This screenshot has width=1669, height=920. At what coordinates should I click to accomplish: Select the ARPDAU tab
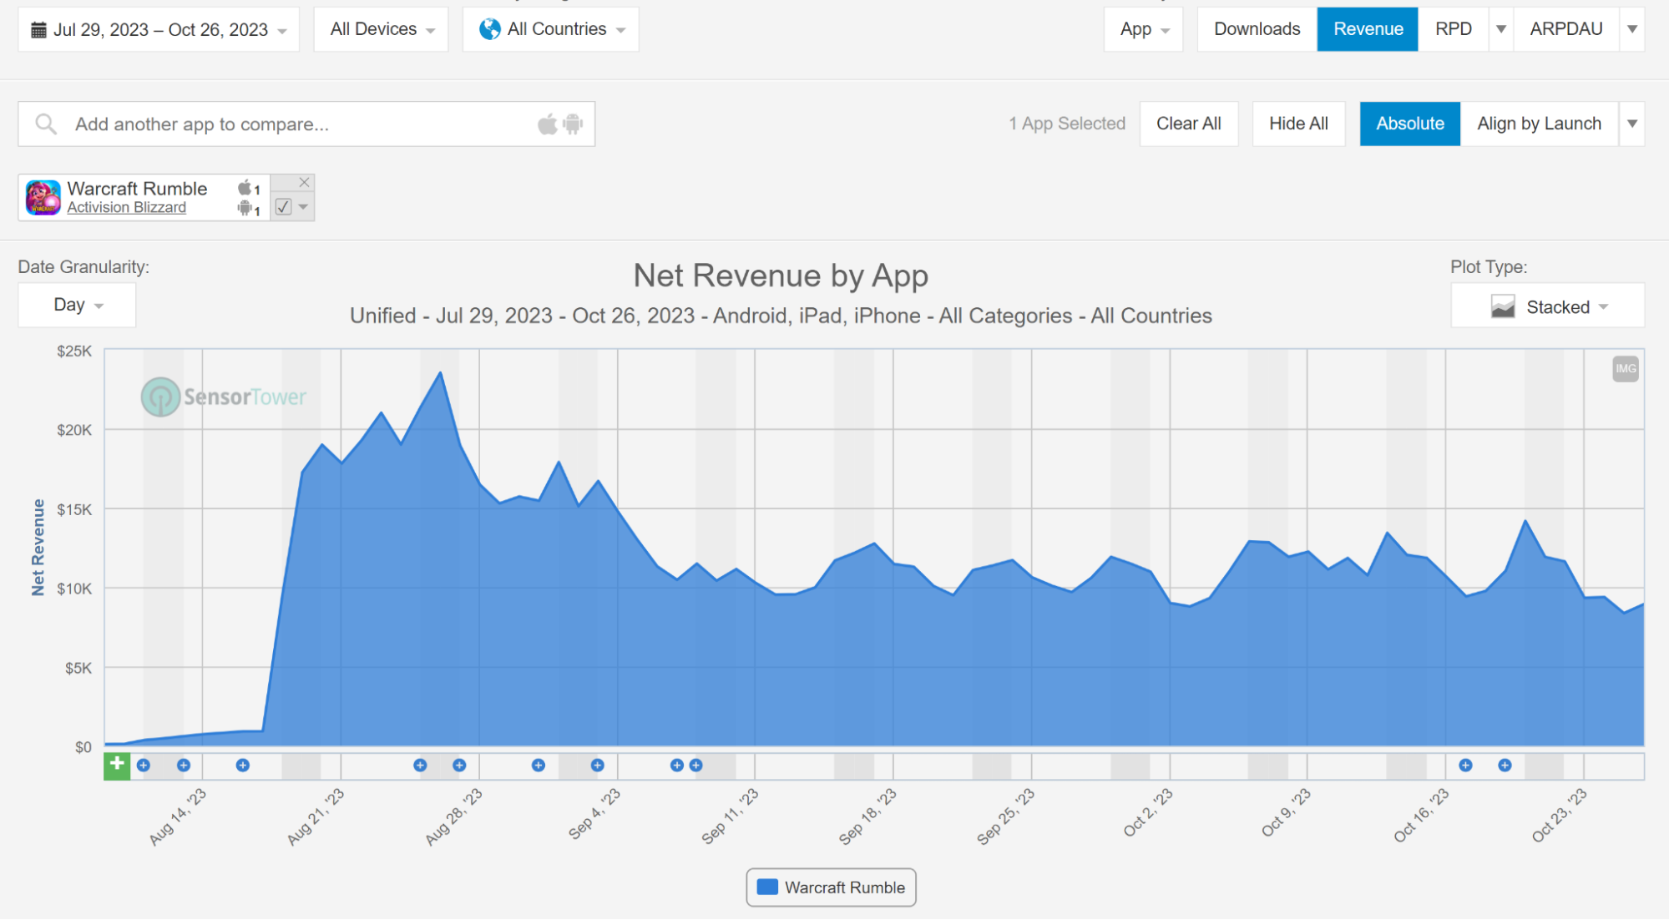1565,29
